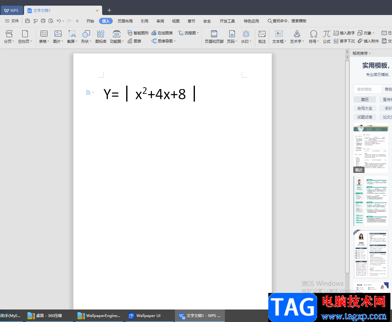Insert formula (公式) pi icon
392x322 pixels.
click(x=327, y=33)
